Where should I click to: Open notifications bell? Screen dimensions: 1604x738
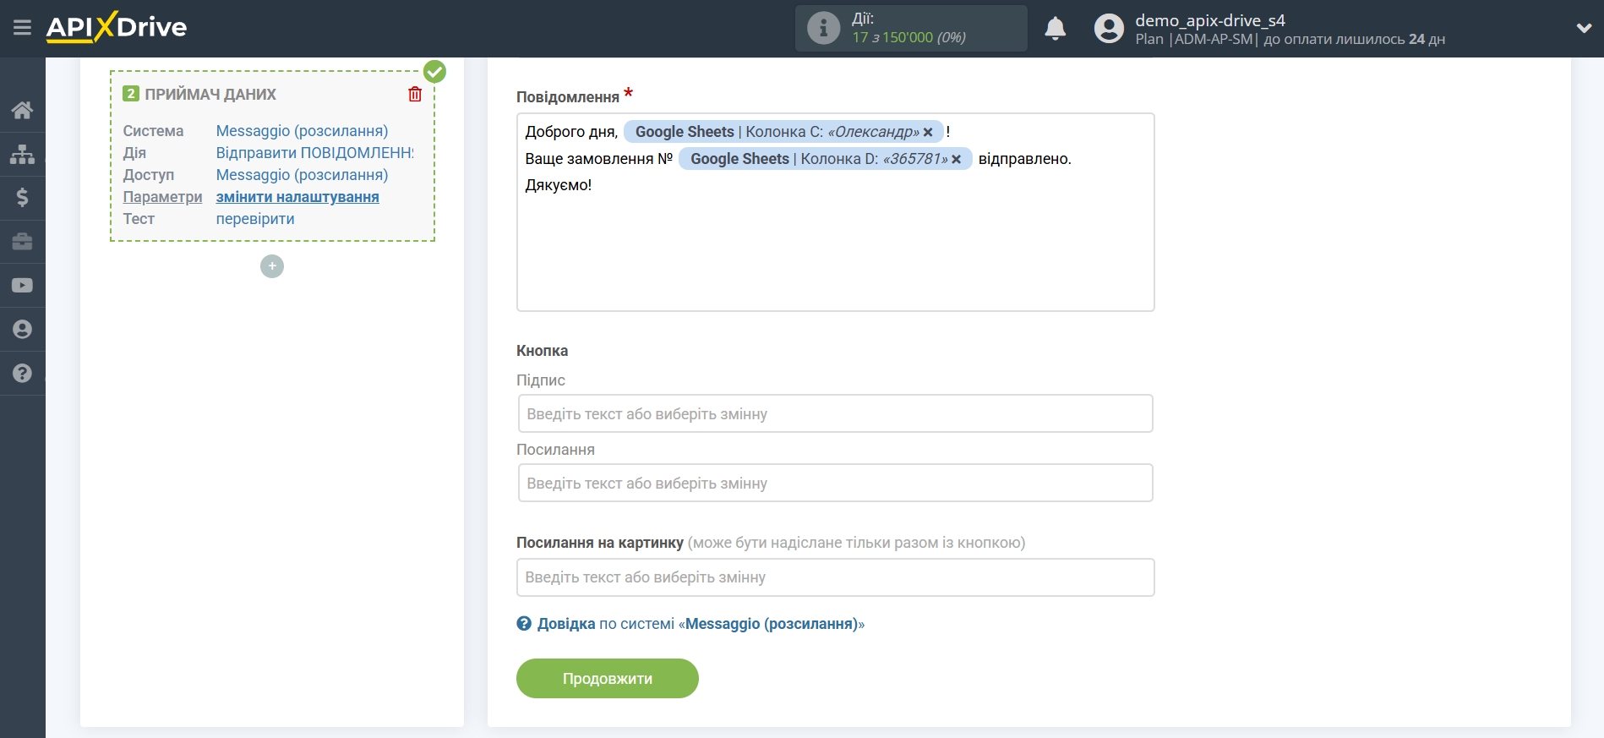pos(1055,28)
